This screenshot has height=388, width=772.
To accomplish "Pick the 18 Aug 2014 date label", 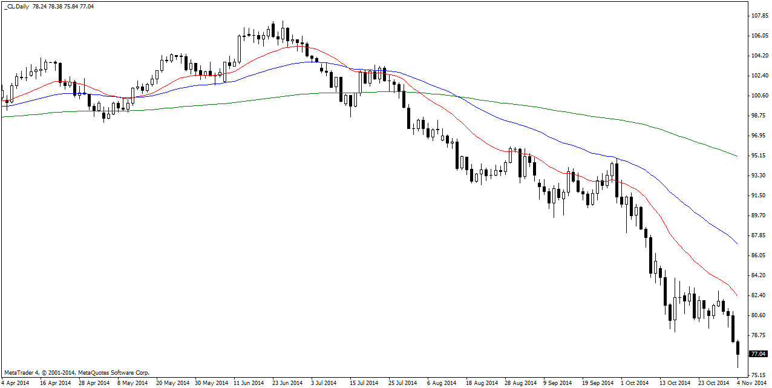I will (481, 383).
